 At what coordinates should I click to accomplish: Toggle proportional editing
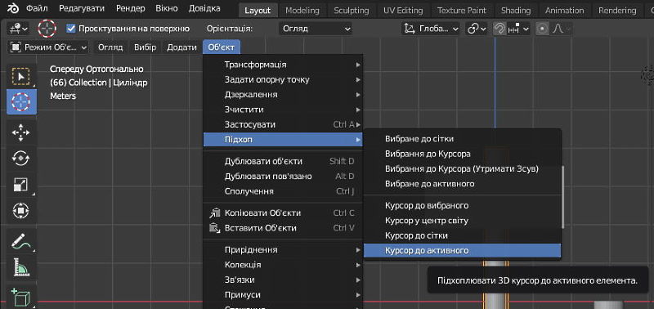click(542, 29)
